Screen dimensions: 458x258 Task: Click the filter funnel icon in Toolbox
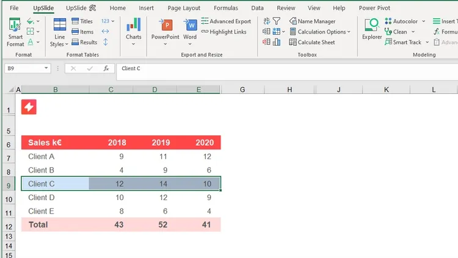click(276, 21)
